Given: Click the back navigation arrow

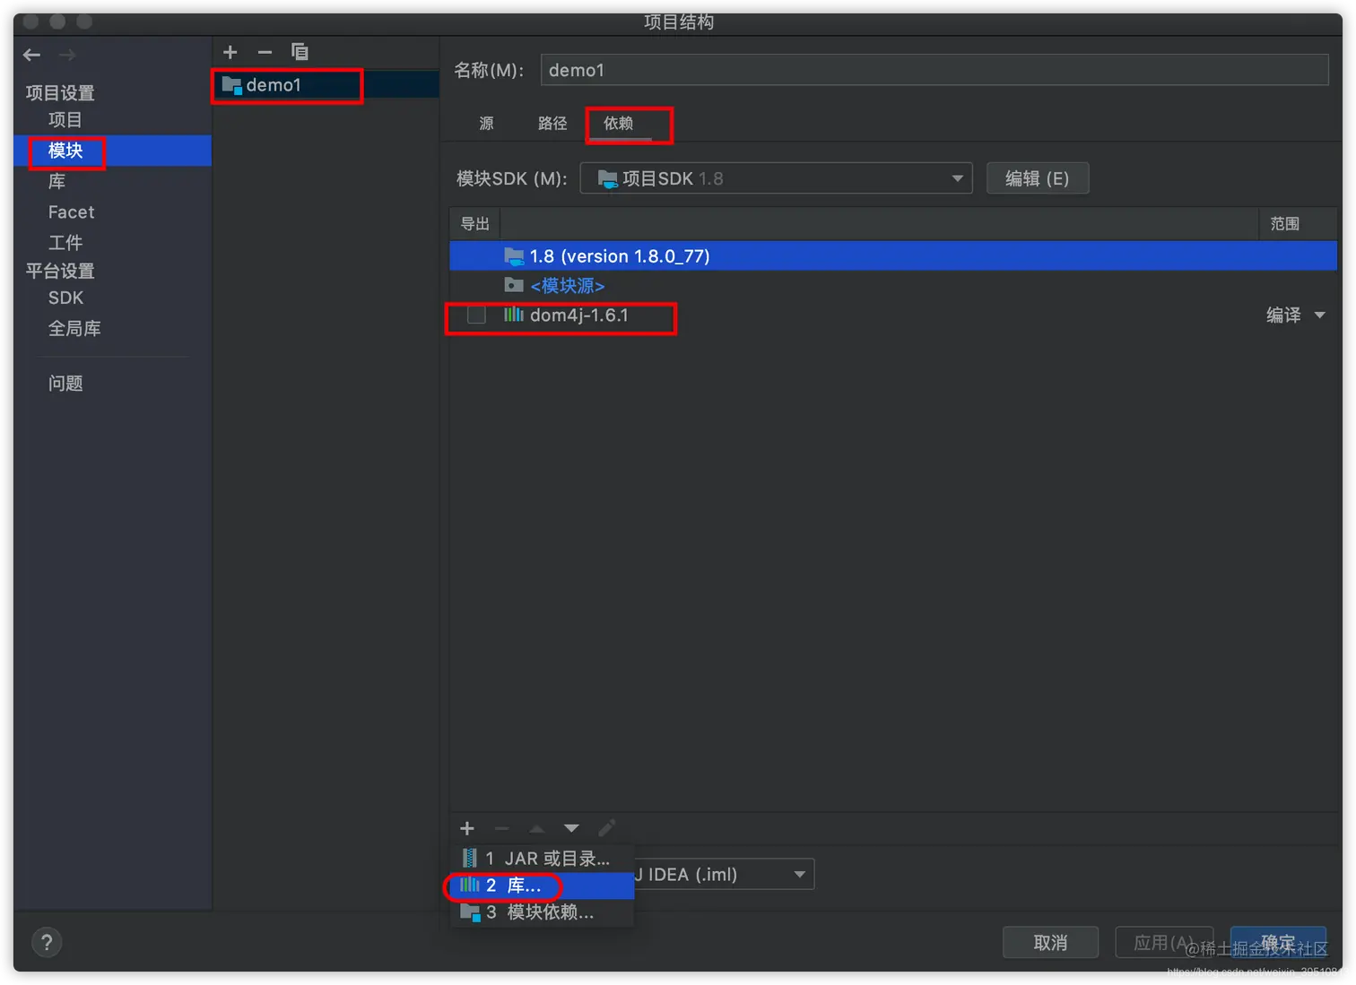Looking at the screenshot, I should 32,55.
